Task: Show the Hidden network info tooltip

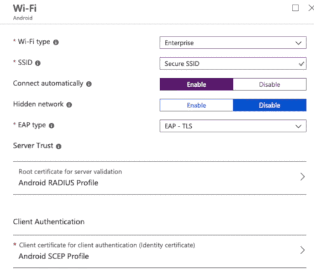Action: click(69, 105)
